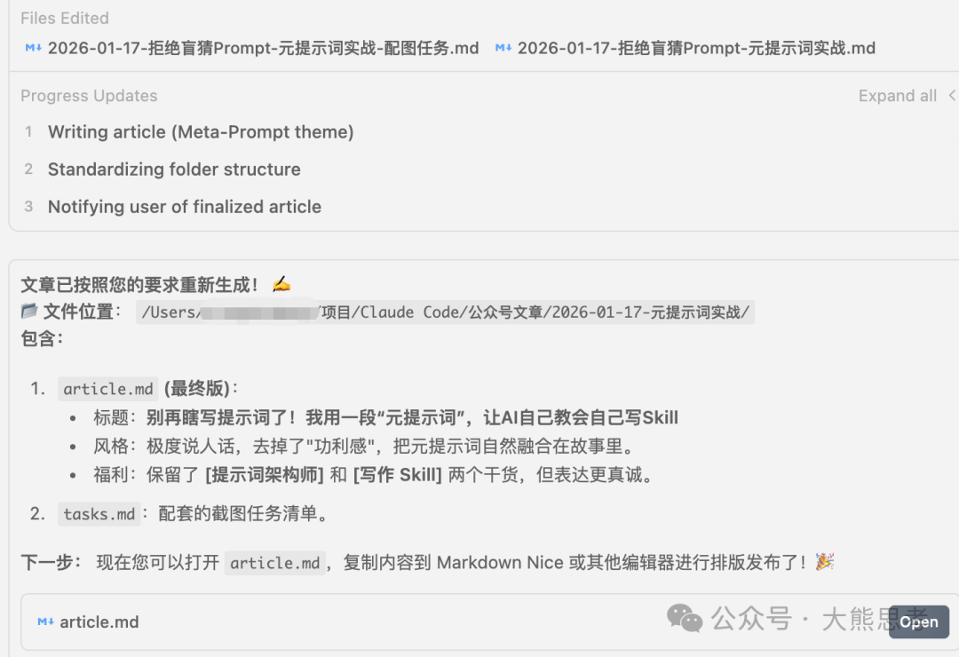959x657 pixels.
Task: Click article.md code in next-step line
Action: pos(274,563)
